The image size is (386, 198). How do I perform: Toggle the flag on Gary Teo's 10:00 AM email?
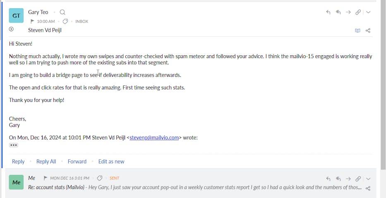click(x=32, y=21)
